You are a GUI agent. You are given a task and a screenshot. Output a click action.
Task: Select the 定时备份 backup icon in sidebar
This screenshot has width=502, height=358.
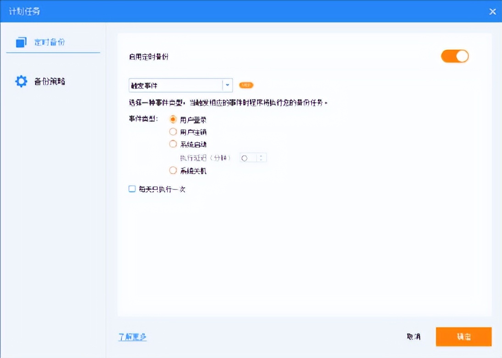point(20,41)
